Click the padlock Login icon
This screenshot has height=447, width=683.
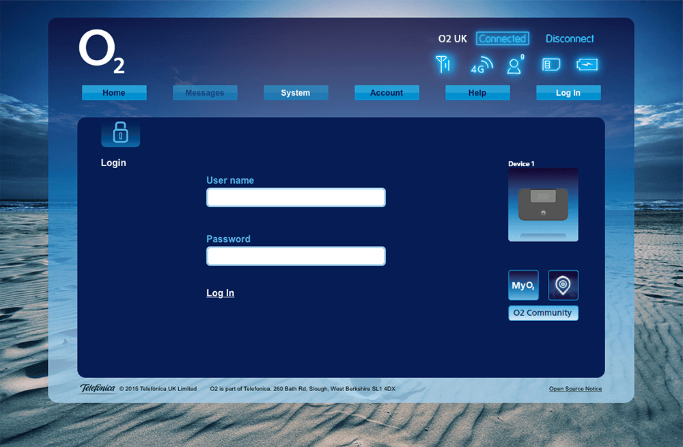[x=120, y=133]
